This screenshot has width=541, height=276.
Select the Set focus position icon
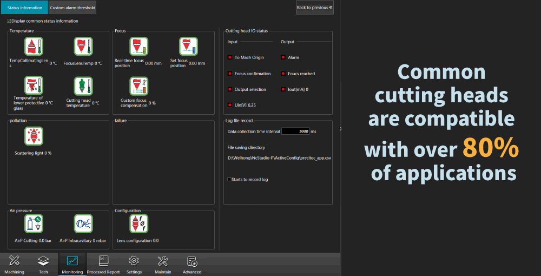(x=188, y=47)
